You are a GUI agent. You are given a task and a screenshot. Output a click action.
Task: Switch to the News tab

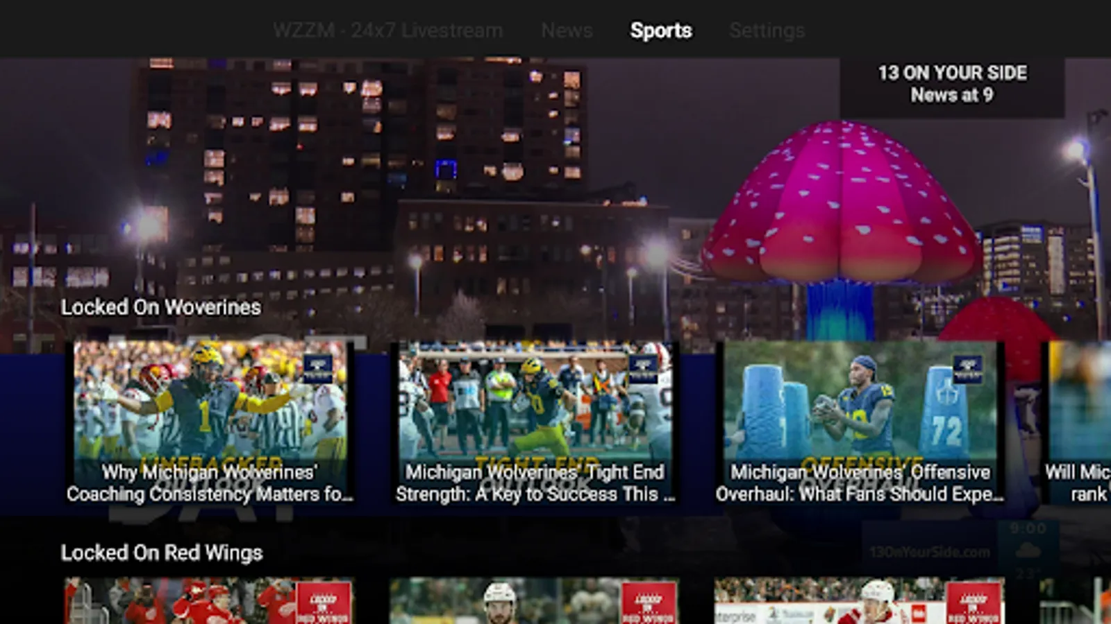pos(567,31)
